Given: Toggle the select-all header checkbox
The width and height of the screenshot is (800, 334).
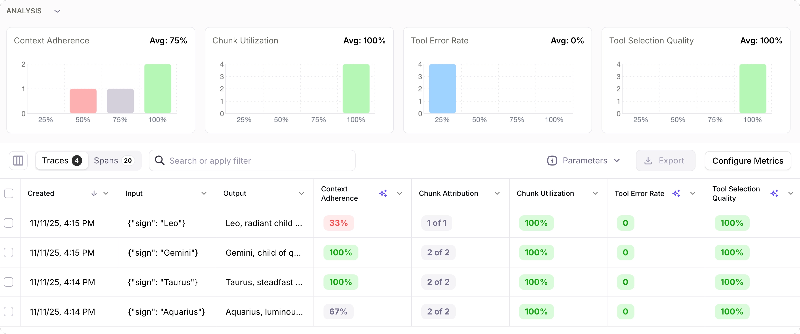Looking at the screenshot, I should click(9, 193).
